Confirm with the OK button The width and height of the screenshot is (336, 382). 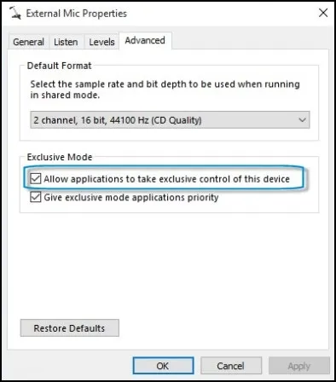(163, 366)
